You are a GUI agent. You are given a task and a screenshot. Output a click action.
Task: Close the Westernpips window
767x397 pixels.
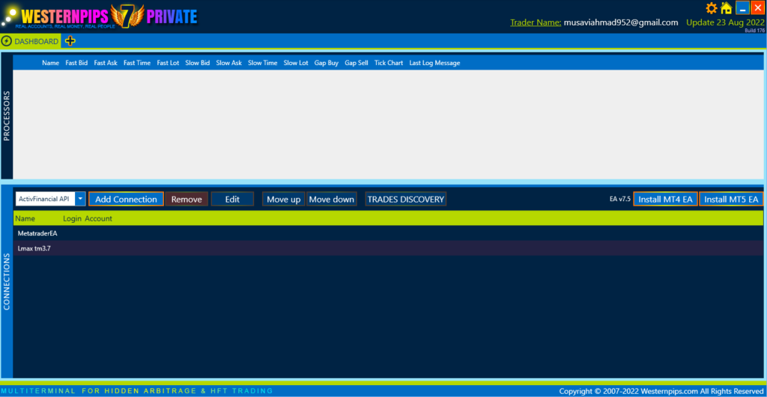[758, 8]
